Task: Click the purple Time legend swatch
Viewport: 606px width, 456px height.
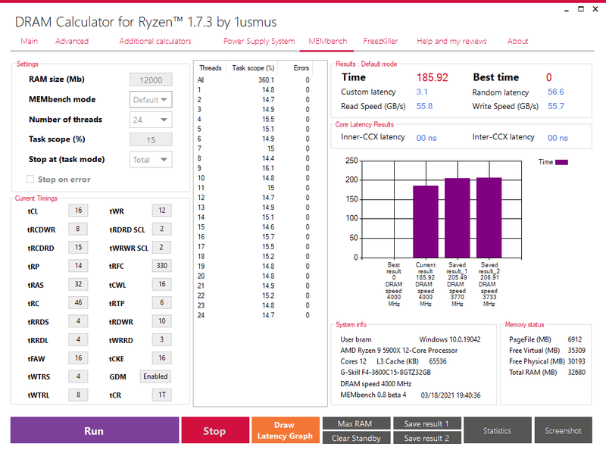Action: coord(561,162)
